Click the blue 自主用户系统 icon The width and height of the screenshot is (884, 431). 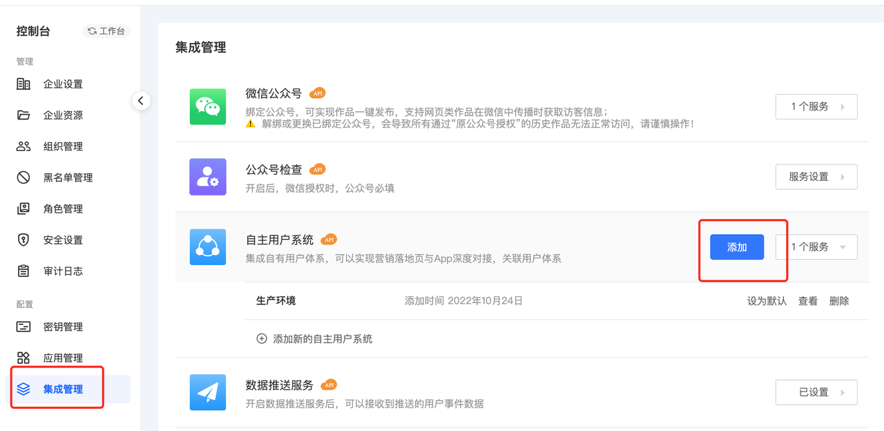[208, 247]
